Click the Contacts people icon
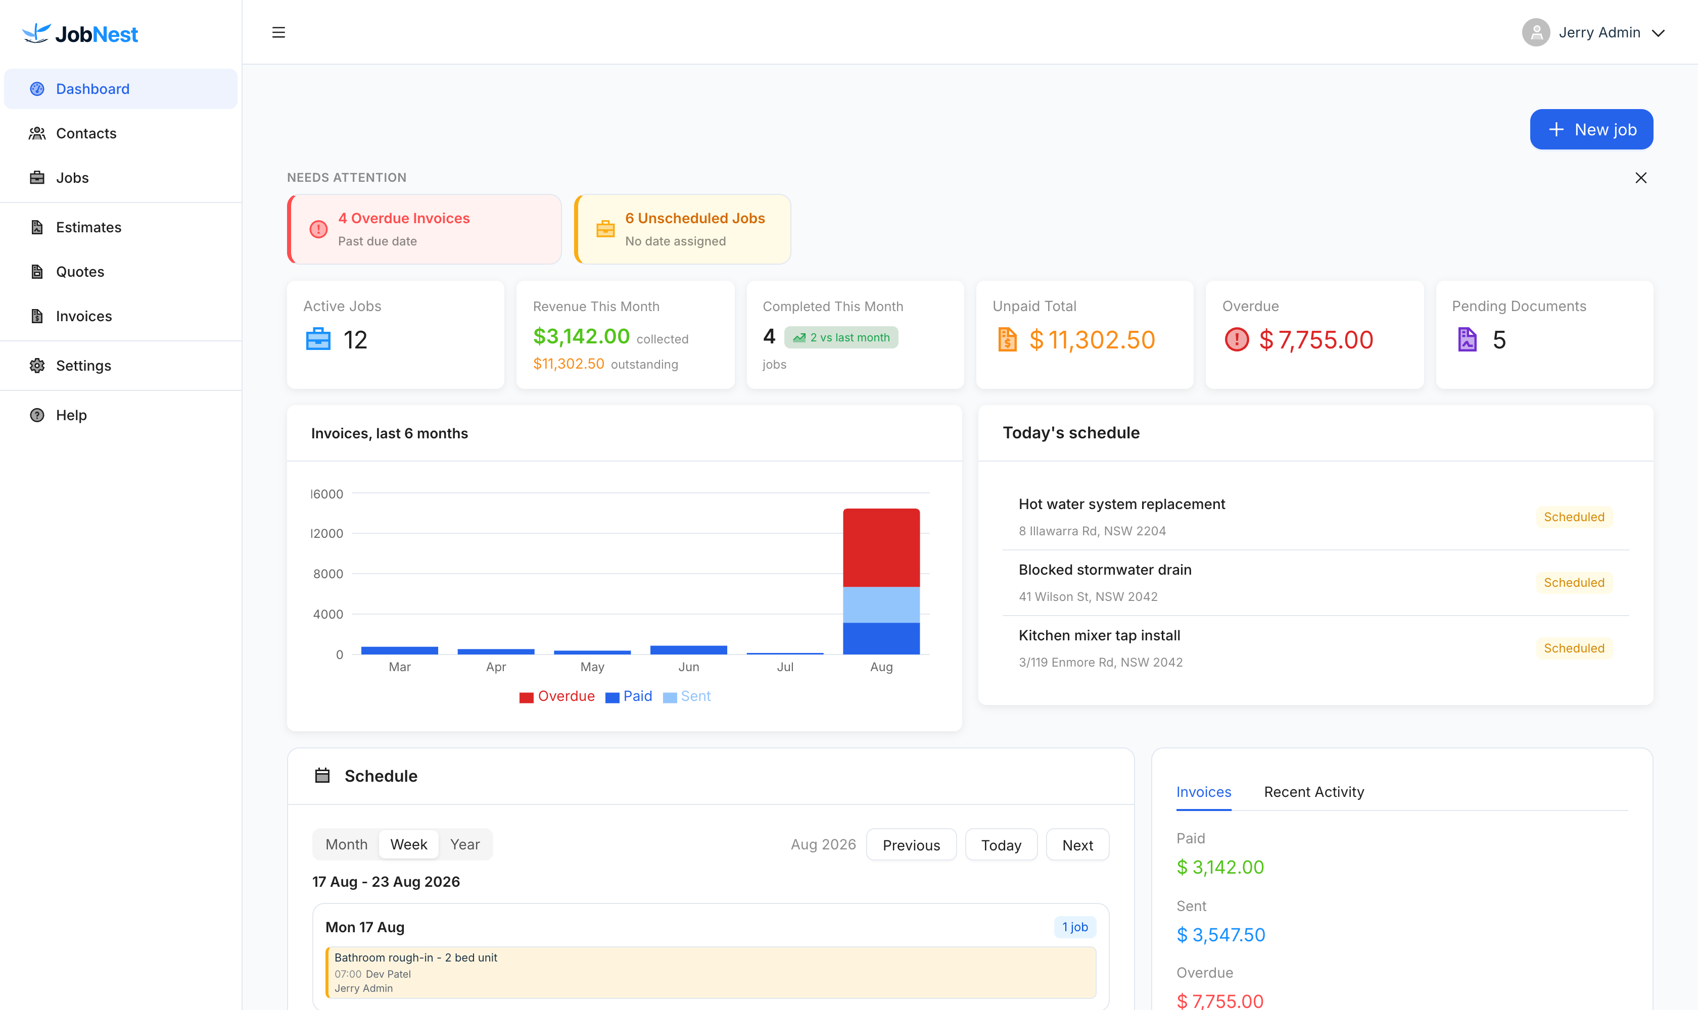Image resolution: width=1698 pixels, height=1010 pixels. [37, 133]
